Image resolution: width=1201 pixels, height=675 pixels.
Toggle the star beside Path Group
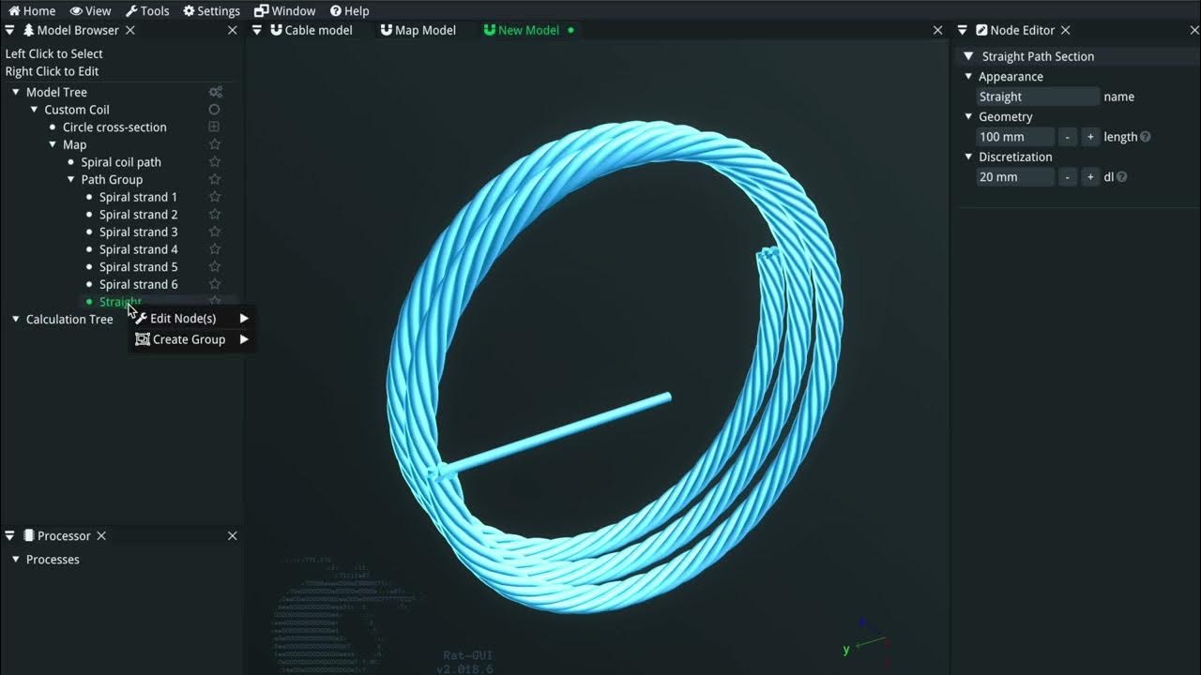click(x=214, y=179)
